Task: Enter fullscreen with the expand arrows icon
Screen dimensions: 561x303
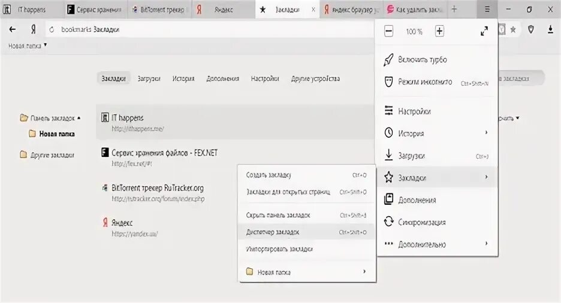Action: 484,31
